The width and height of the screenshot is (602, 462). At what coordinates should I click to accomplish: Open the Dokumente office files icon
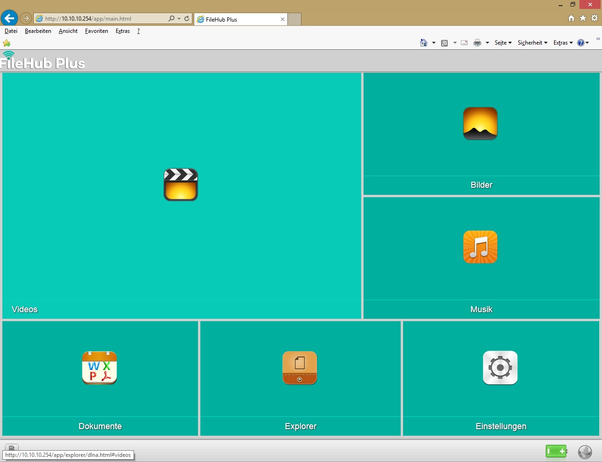[x=99, y=368]
